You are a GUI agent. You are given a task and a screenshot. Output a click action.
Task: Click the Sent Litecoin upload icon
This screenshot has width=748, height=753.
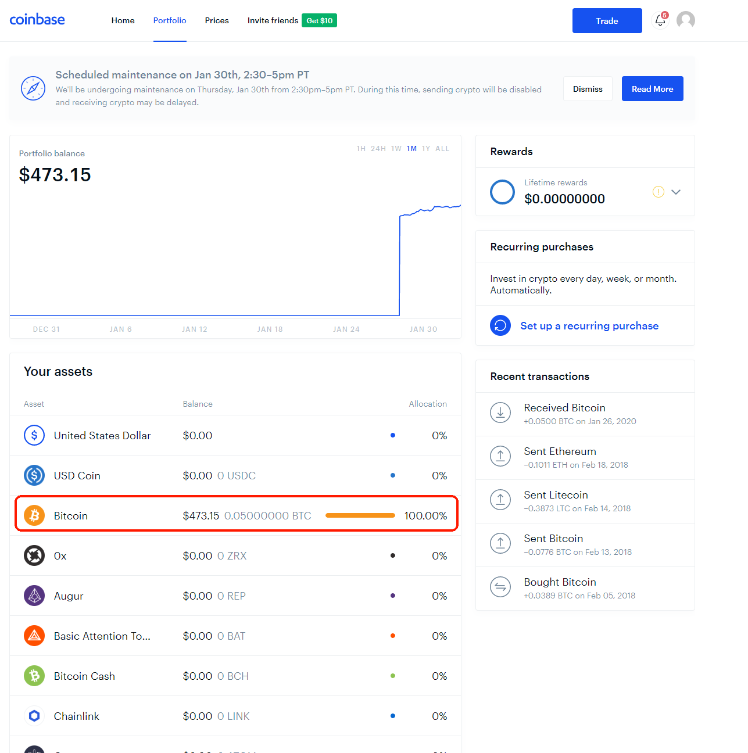point(500,500)
